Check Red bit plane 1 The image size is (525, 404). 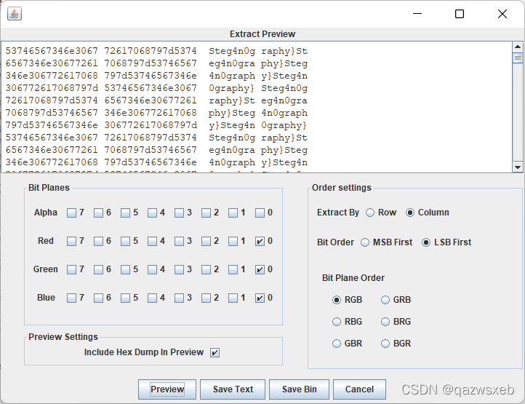[233, 242]
